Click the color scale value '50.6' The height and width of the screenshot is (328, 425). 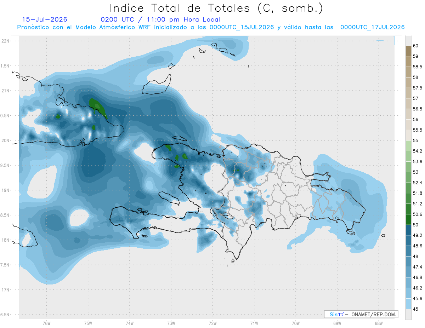click(417, 214)
